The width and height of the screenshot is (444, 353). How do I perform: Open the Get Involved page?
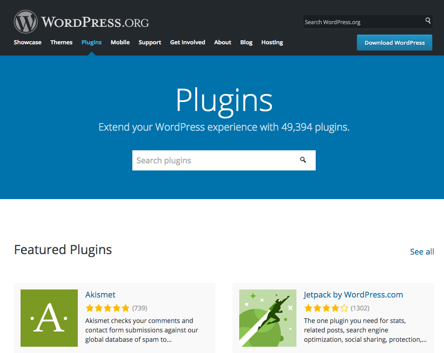tap(187, 42)
